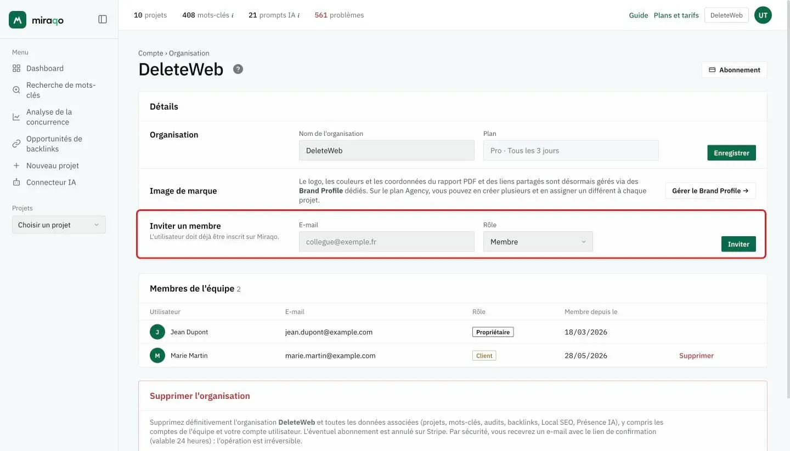Focus the E-mail invitation field
This screenshot has width=790, height=451.
pyautogui.click(x=387, y=242)
